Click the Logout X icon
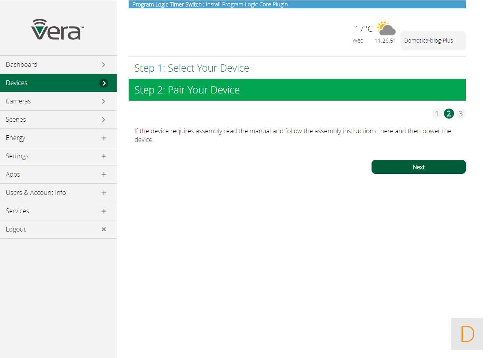The height and width of the screenshot is (358, 491). [104, 229]
